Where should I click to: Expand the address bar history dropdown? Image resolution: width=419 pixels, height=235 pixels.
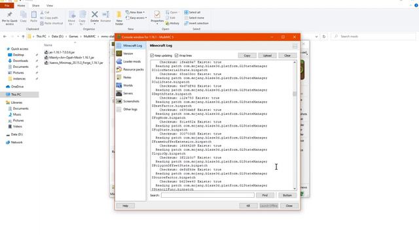click(316, 37)
